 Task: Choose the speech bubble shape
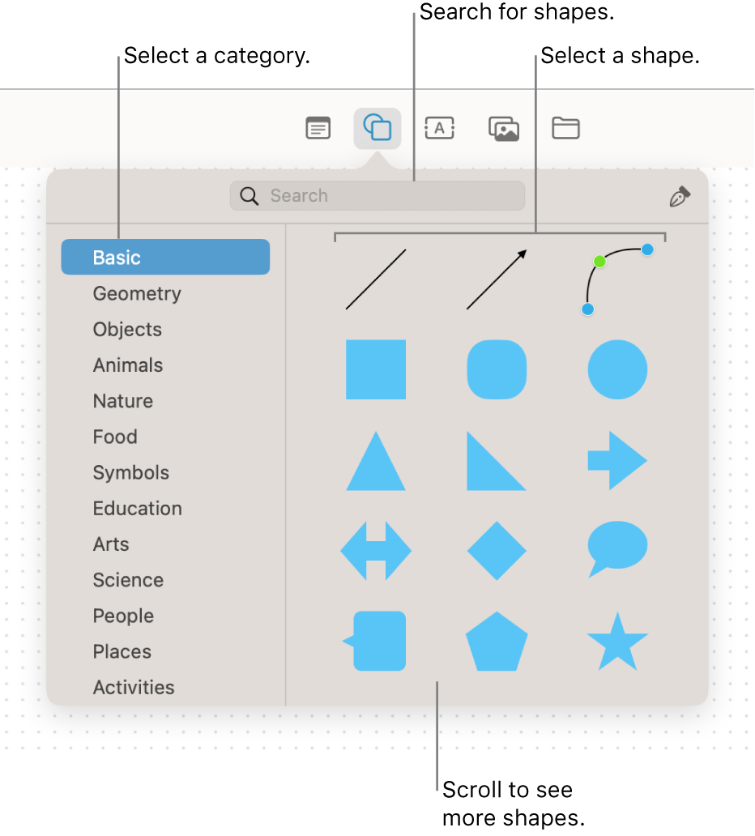[617, 549]
